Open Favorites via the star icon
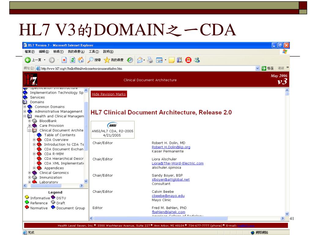Image resolution: width=313 pixels, height=235 pixels. tap(107, 60)
